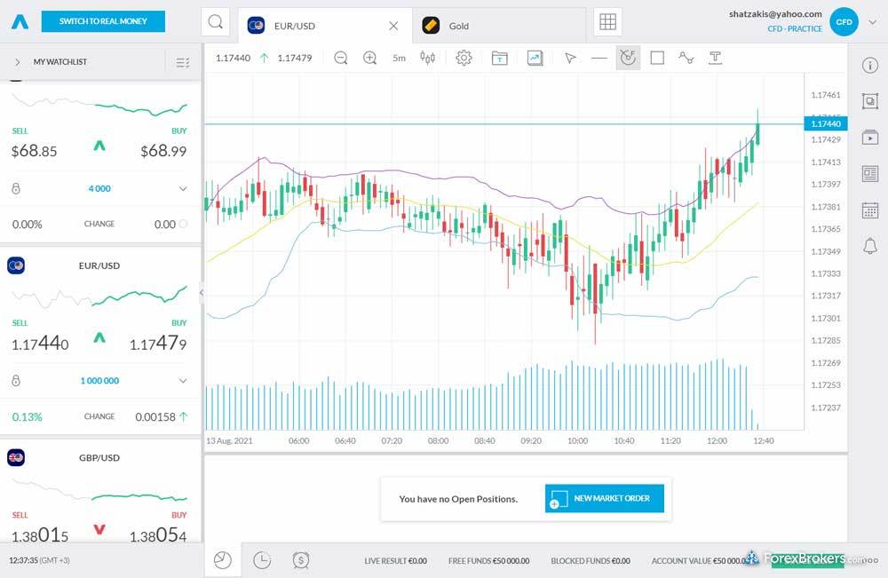Zoom out the chart
Viewport: 888px width, 578px height.
[341, 58]
